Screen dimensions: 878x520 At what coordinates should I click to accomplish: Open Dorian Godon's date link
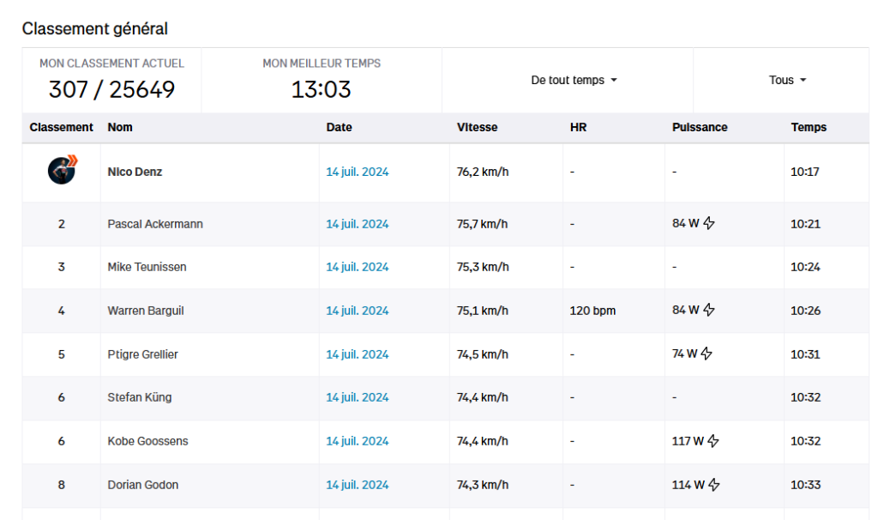point(358,485)
